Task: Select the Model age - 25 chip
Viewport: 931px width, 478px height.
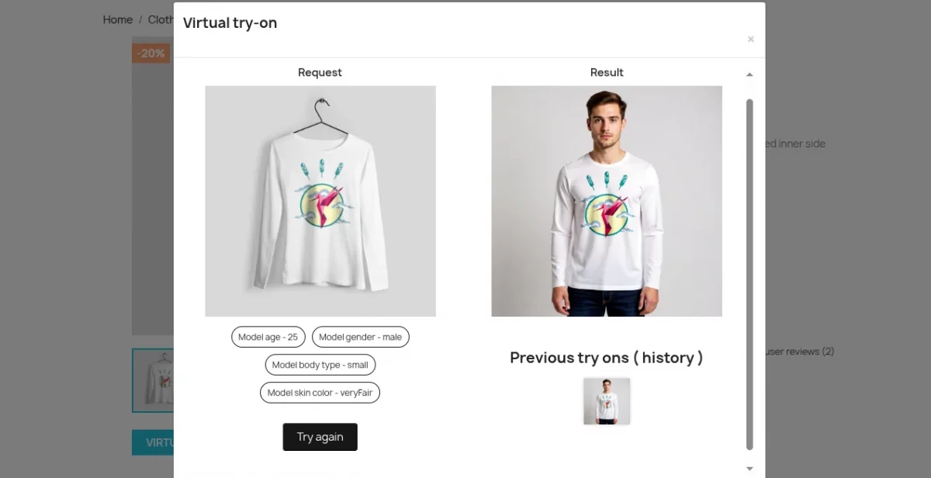Action: coord(268,337)
